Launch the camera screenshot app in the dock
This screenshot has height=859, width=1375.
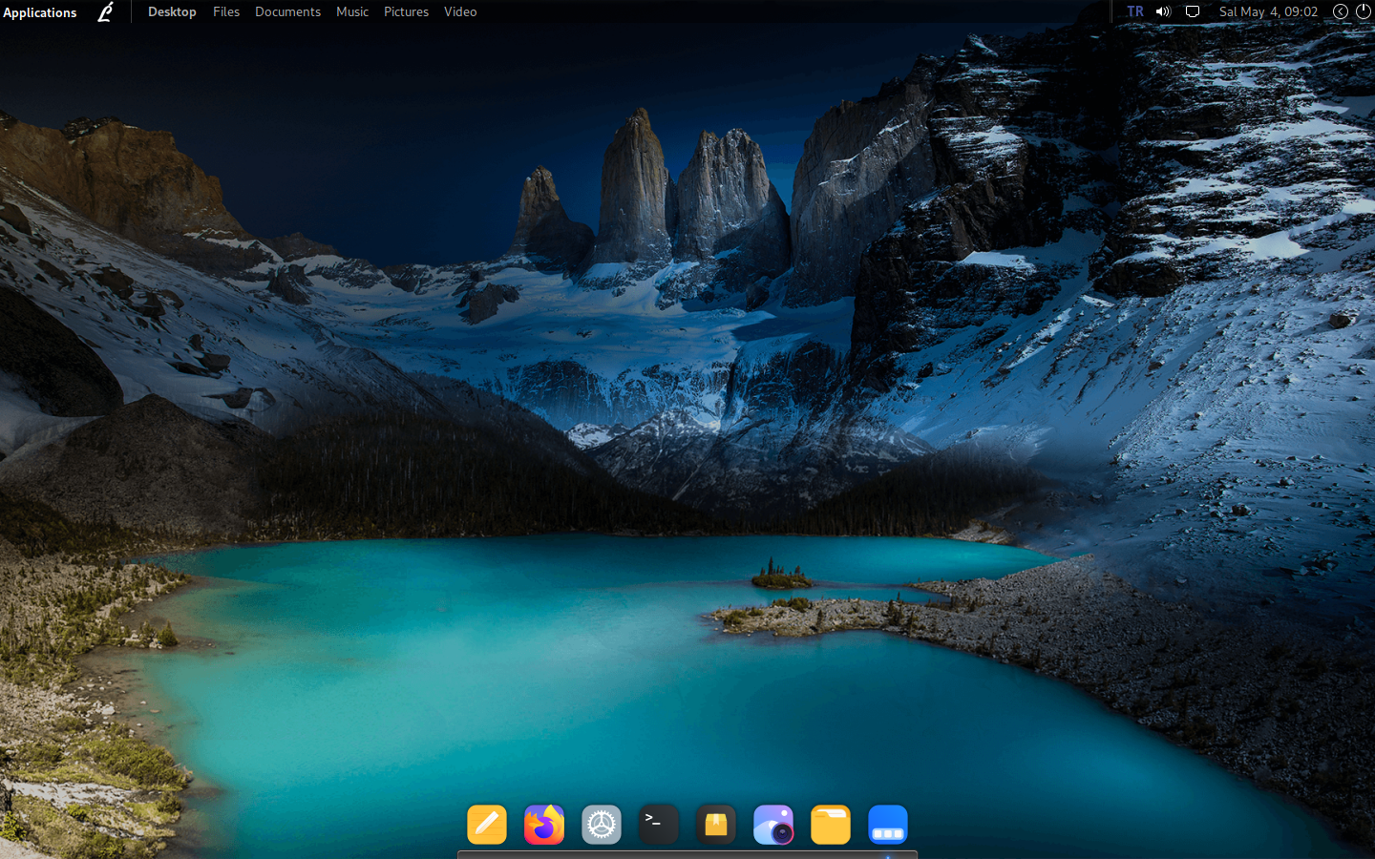tap(773, 825)
